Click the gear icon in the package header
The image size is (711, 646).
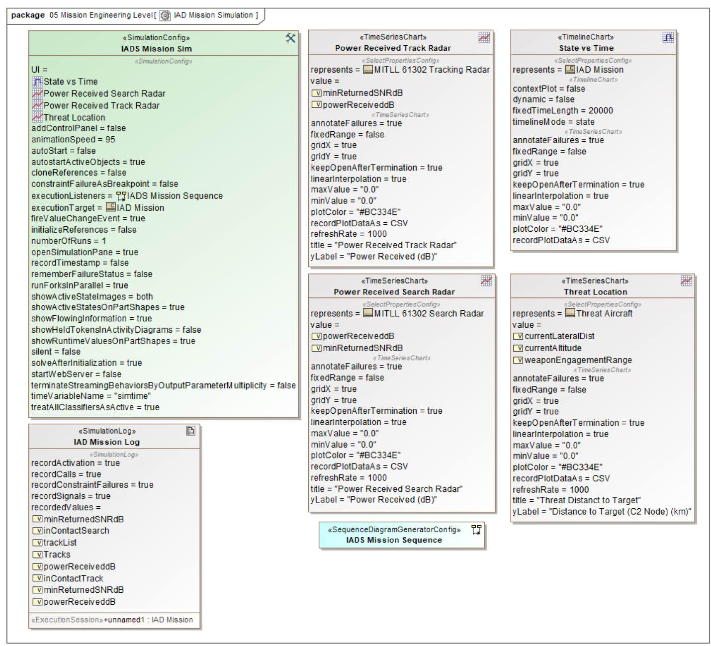(x=165, y=16)
